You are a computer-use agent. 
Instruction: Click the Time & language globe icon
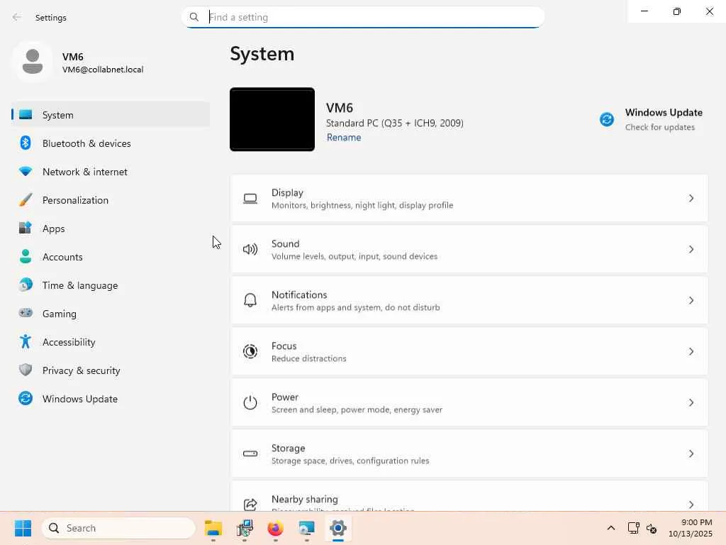pyautogui.click(x=26, y=285)
